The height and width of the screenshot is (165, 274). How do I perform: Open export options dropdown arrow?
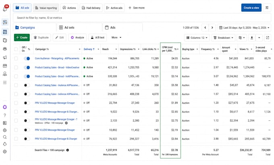[x=259, y=38]
